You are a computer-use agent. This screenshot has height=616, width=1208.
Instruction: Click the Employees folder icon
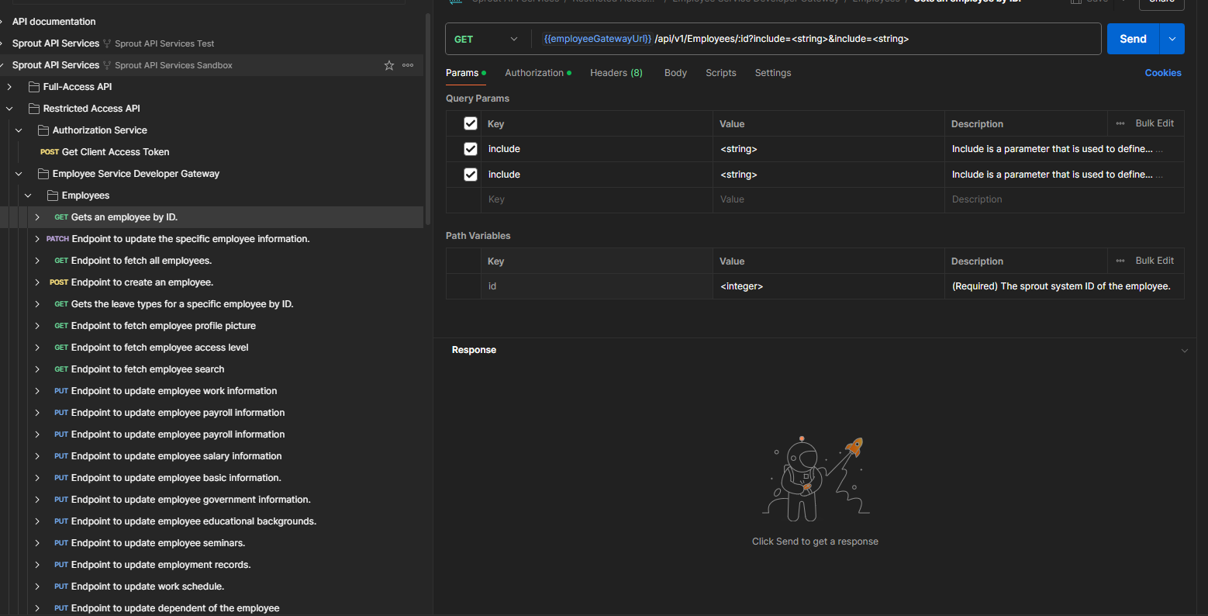click(x=53, y=196)
